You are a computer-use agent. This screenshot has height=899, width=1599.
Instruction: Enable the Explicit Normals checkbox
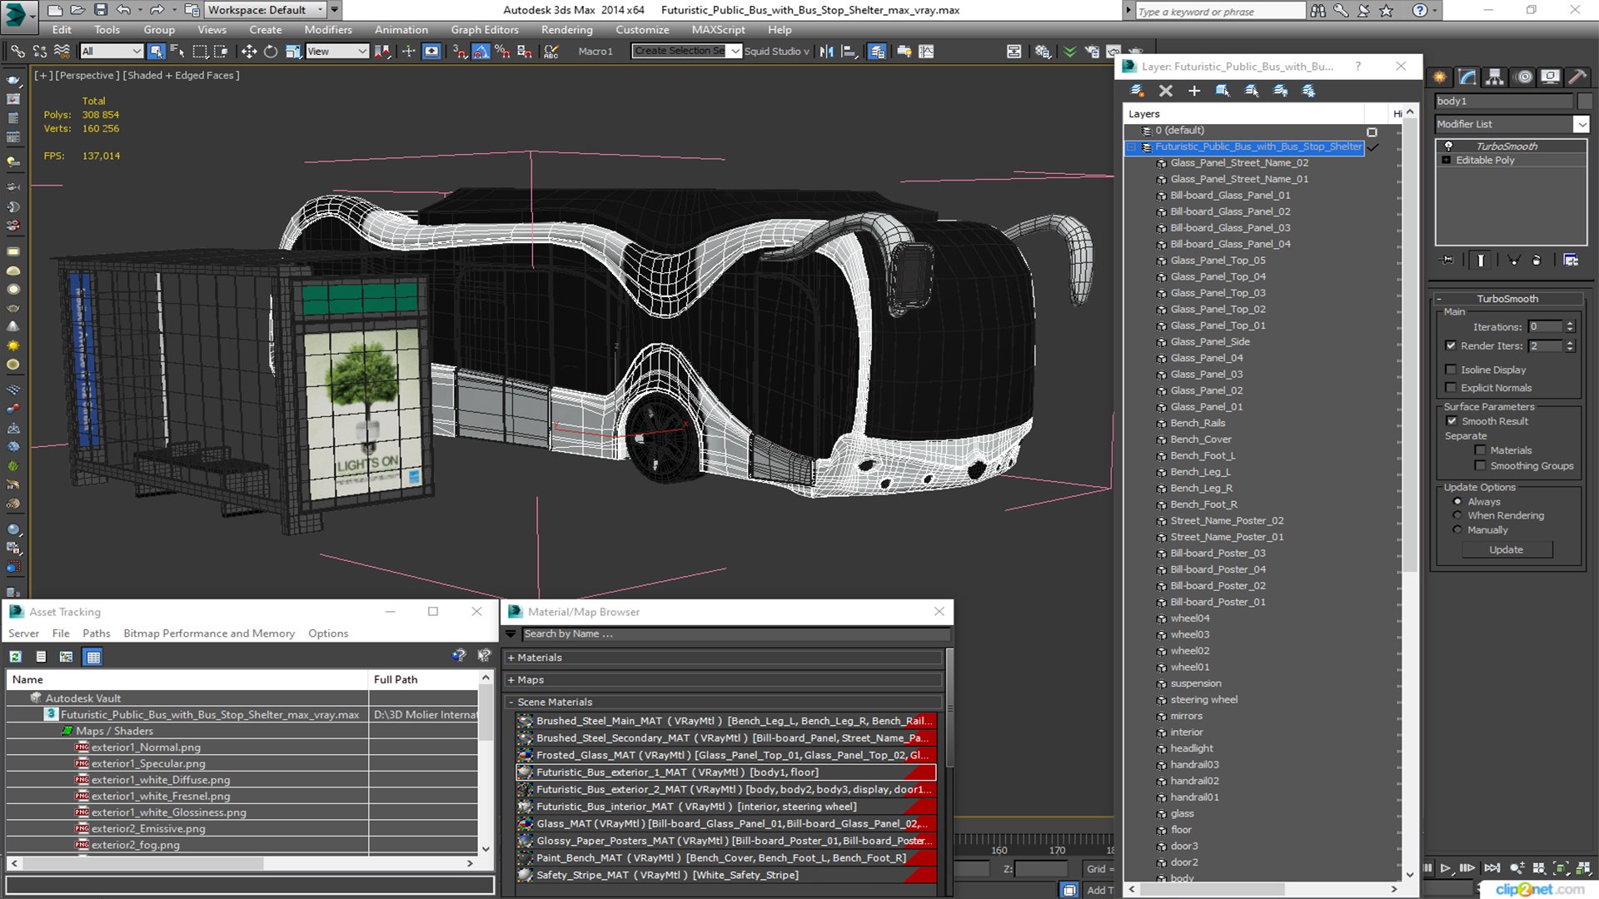[1451, 388]
